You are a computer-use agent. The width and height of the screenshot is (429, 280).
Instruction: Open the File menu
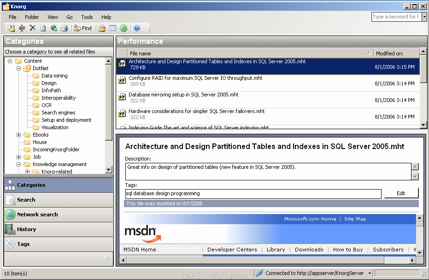[x=12, y=17]
